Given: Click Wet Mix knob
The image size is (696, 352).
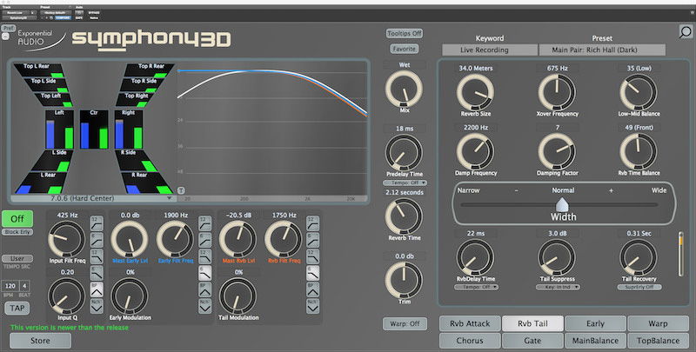Looking at the screenshot, I should 404,90.
